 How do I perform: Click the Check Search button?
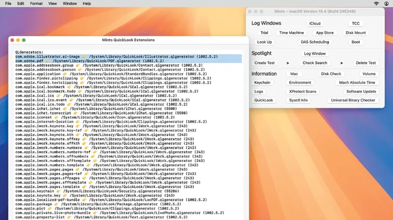tap(315, 63)
